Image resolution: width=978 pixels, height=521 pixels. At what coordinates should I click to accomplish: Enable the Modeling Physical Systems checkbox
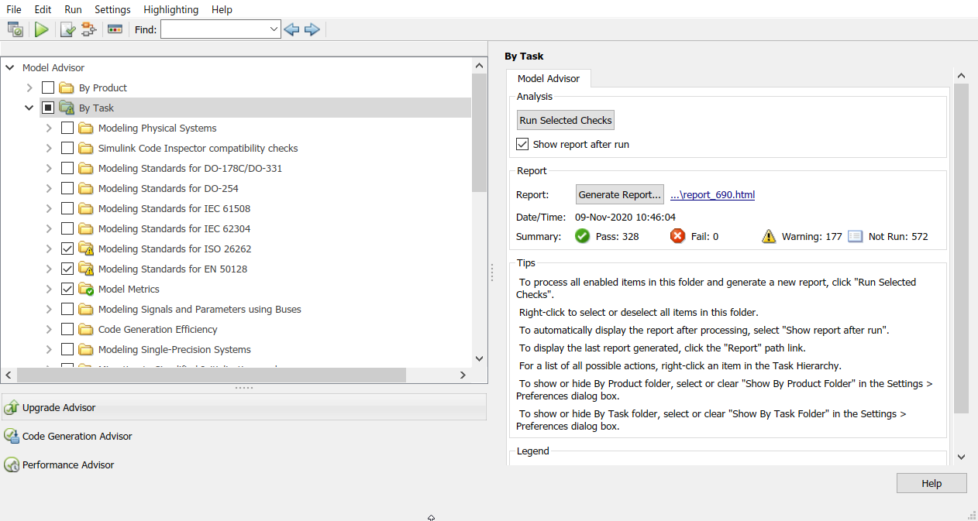point(67,128)
